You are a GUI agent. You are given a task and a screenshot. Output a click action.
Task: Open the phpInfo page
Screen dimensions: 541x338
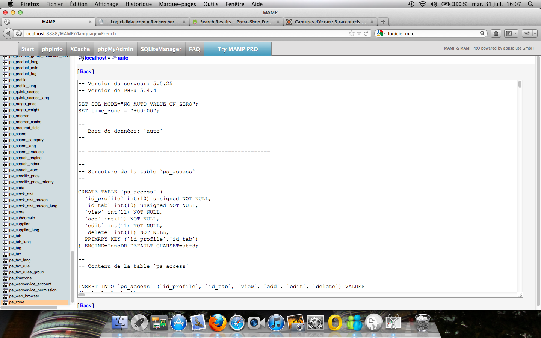52,49
